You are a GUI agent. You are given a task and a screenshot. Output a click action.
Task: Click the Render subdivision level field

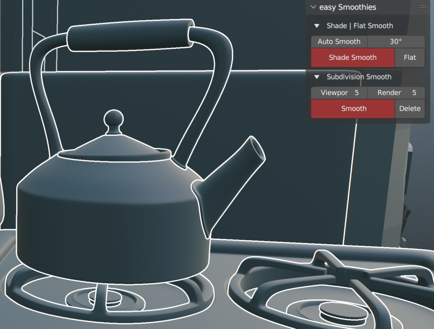pyautogui.click(x=396, y=93)
